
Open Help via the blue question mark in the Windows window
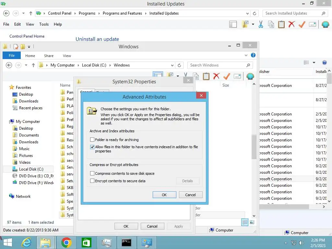(x=253, y=55)
